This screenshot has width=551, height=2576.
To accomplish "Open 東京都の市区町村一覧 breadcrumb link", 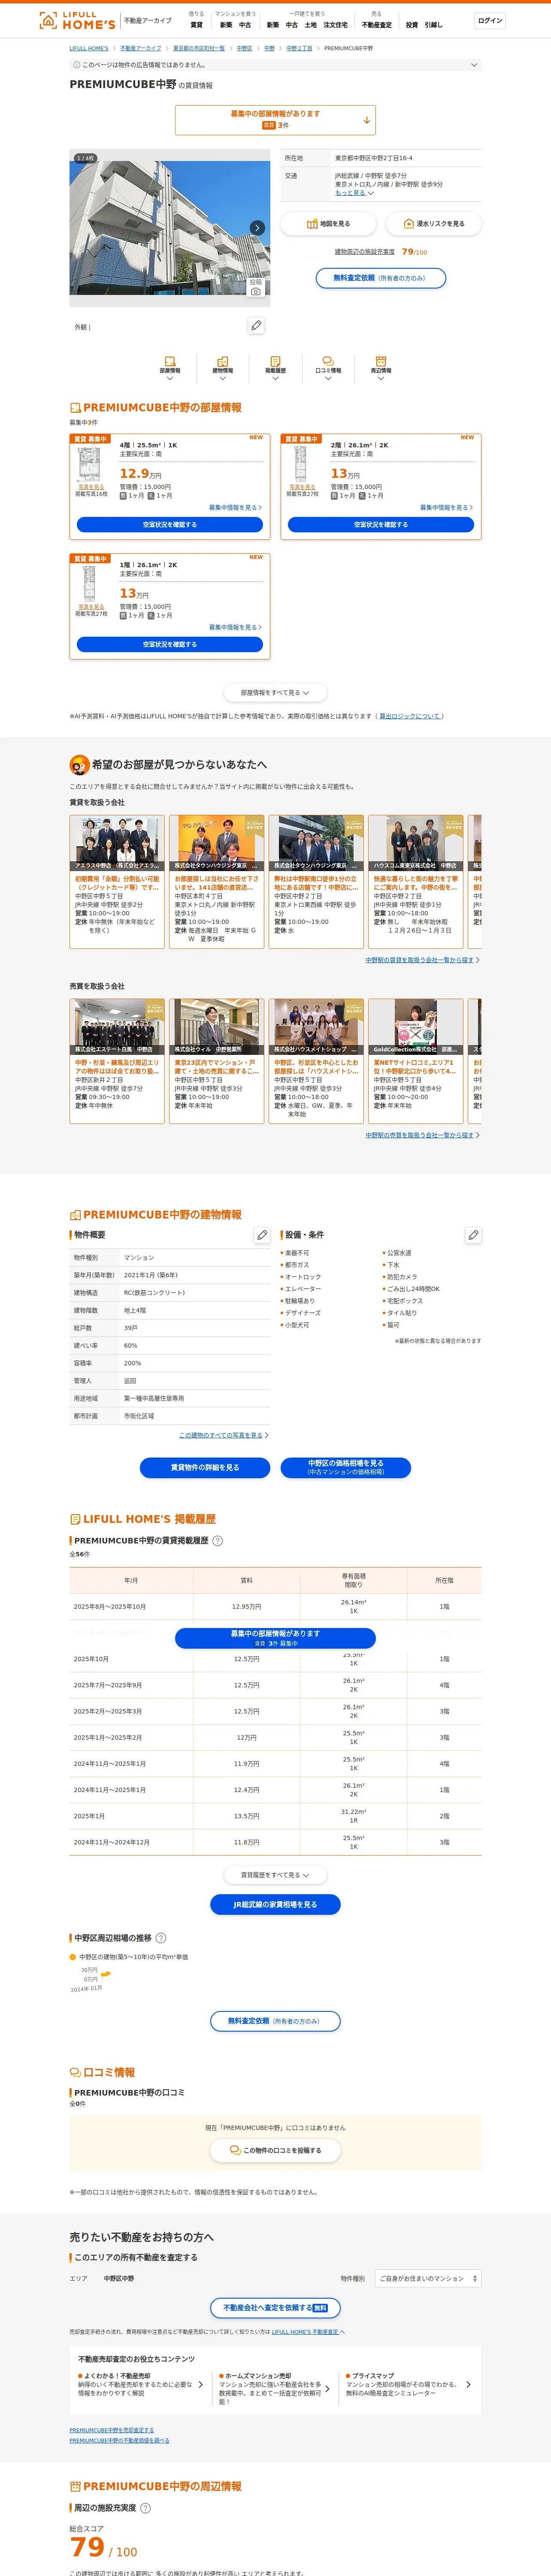I will point(199,48).
